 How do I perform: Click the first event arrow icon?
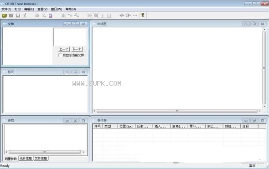pos(122,15)
